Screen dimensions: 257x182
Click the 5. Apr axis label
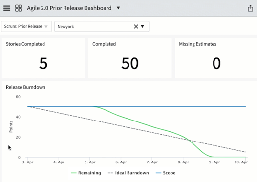90,162
